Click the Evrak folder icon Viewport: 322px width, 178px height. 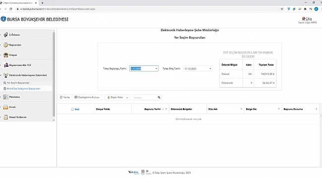click(x=6, y=107)
